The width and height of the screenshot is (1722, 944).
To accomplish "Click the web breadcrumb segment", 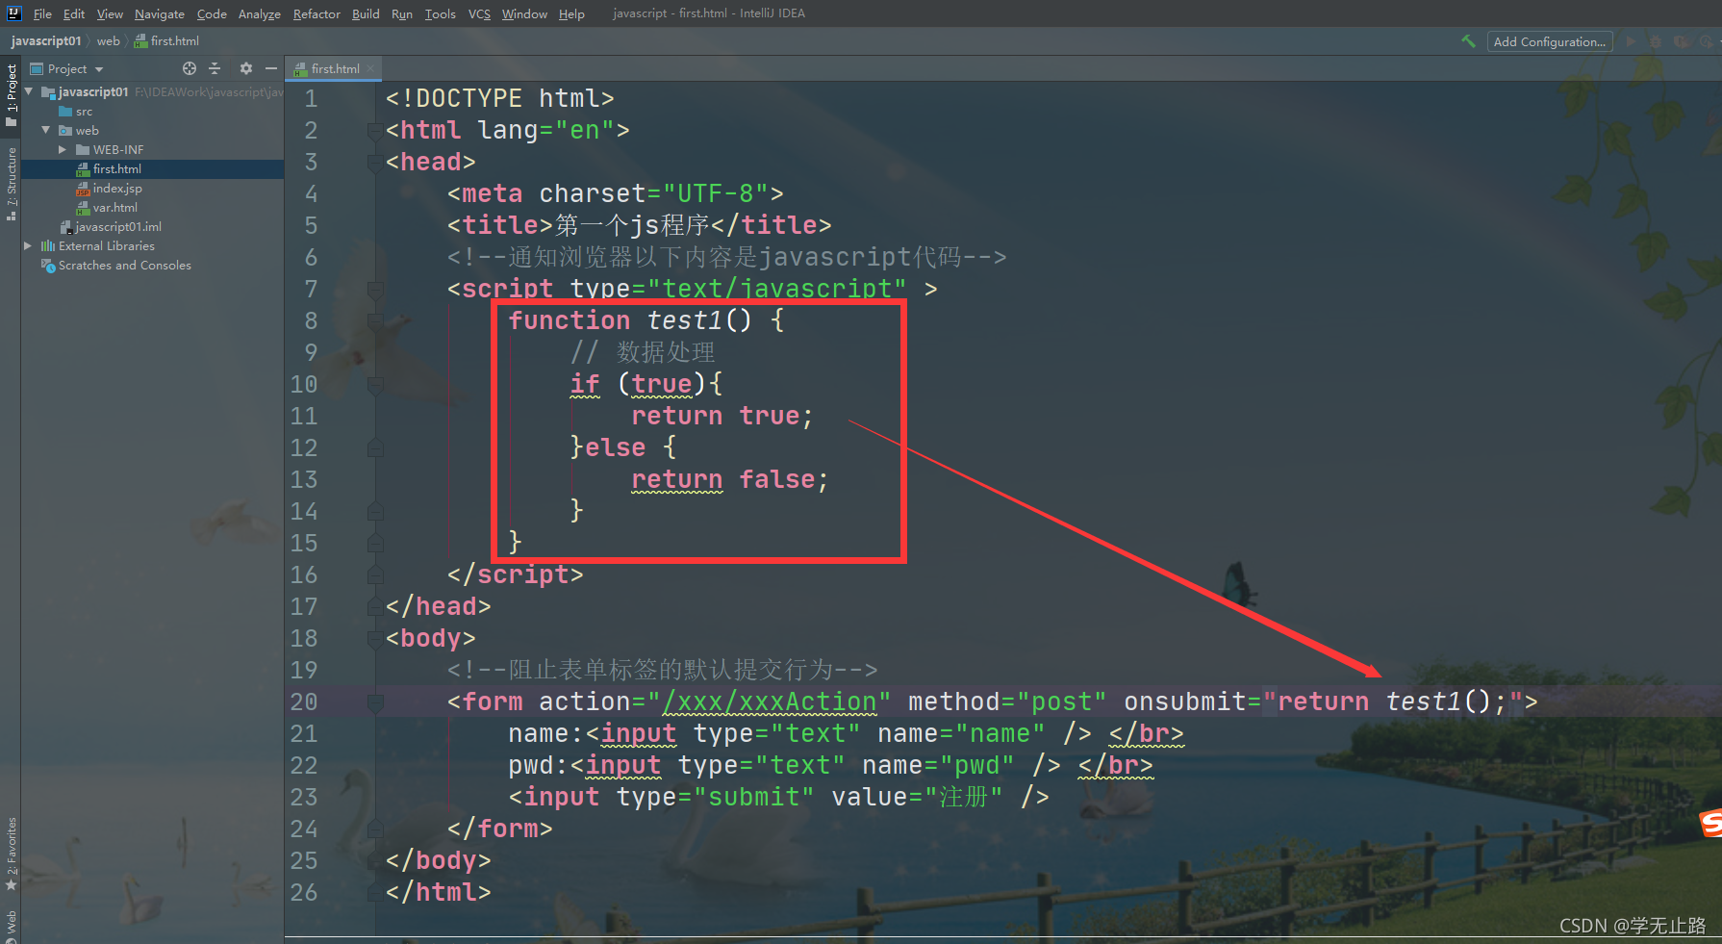I will click(109, 41).
